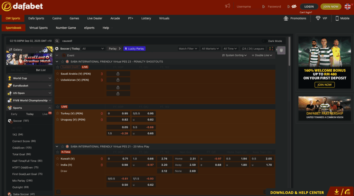Click the Lucky Parlay button
The image size is (354, 196).
click(x=134, y=49)
